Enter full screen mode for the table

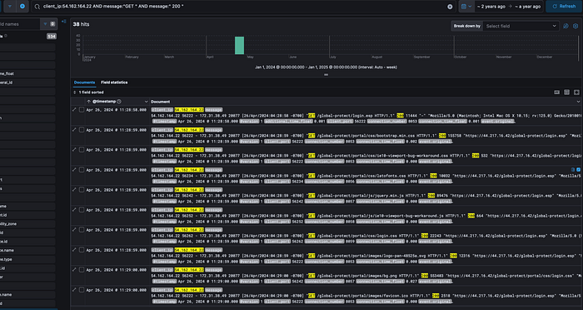[576, 92]
